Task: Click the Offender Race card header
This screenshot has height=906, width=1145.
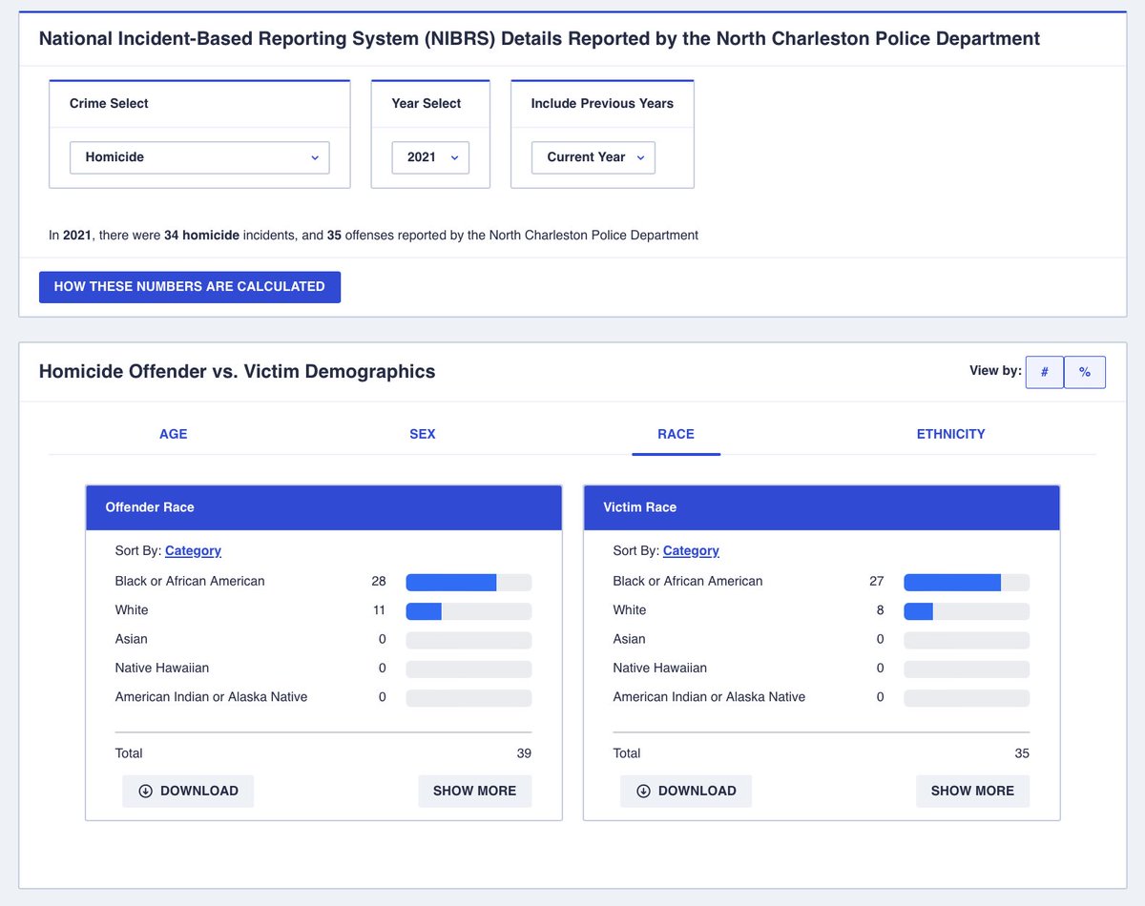Action: point(324,507)
